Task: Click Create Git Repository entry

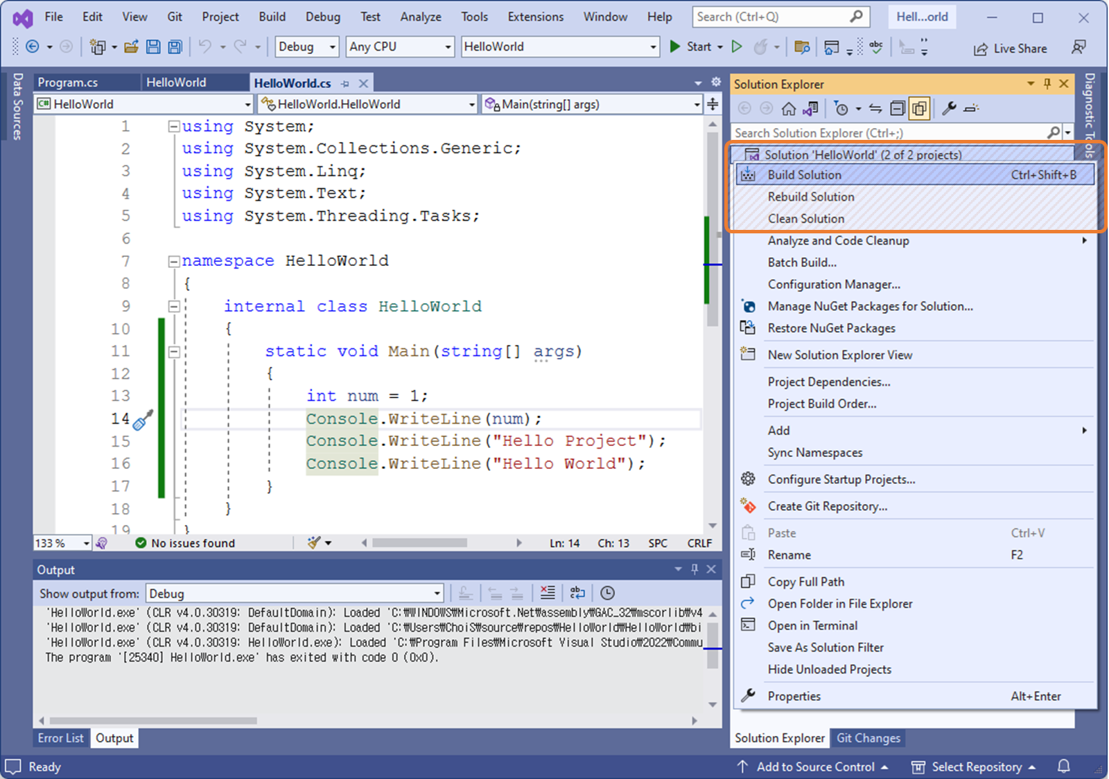Action: click(915, 506)
